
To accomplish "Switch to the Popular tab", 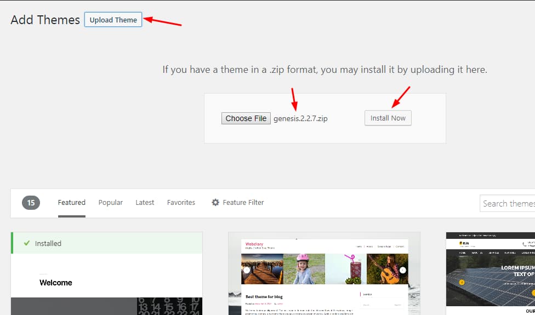I will (x=110, y=202).
